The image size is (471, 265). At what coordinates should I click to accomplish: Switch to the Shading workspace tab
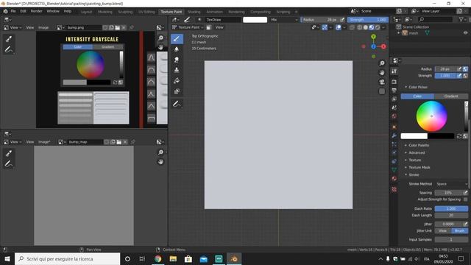click(194, 12)
